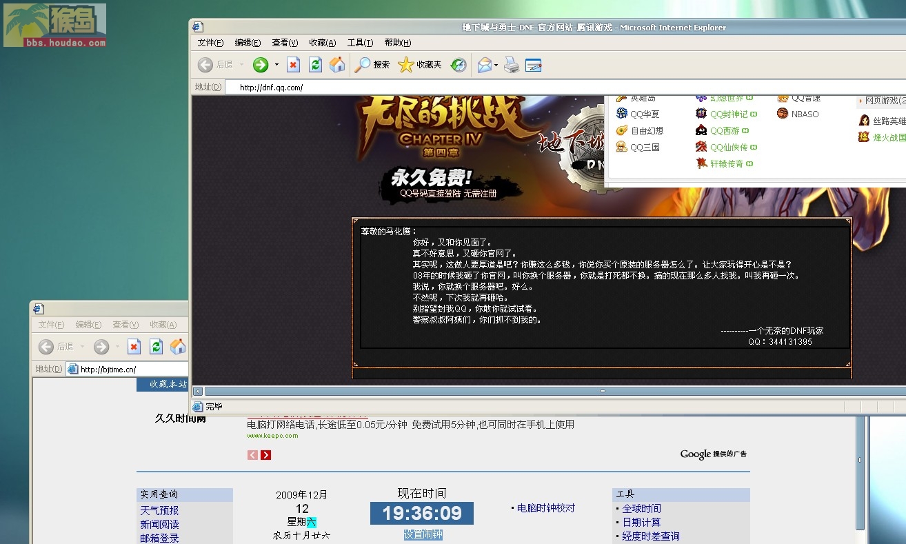This screenshot has width=906, height=544.
Task: Click the 日期计算 link
Action: 642,523
